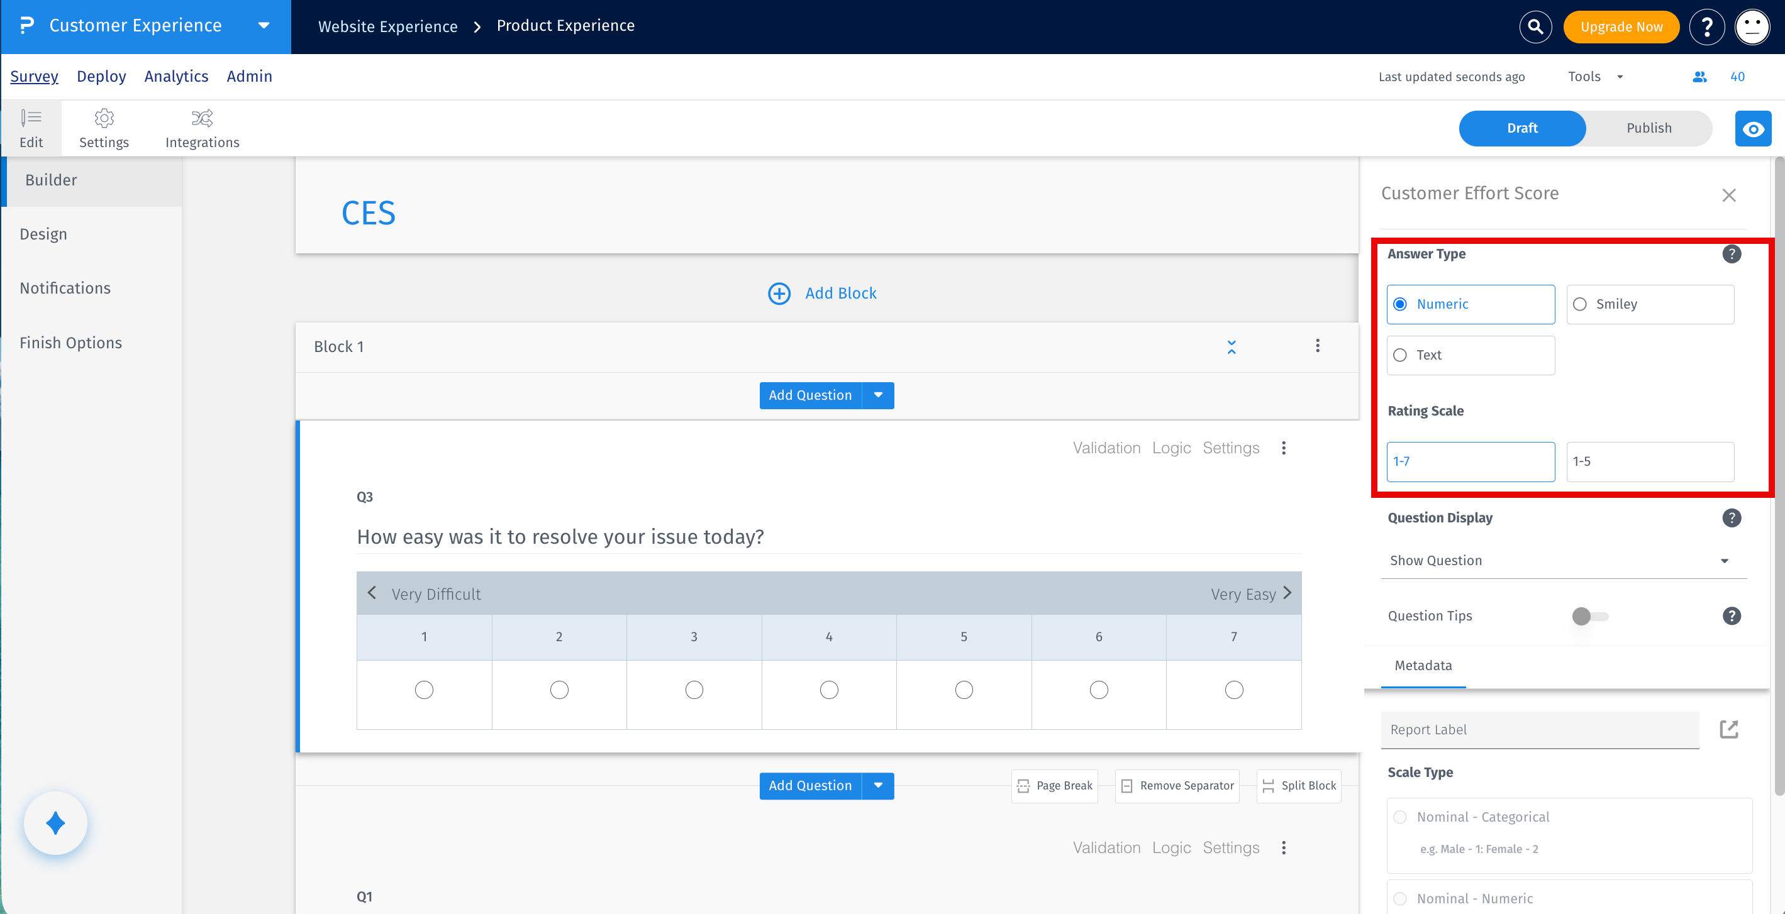
Task: Open top Add Question dropdown arrow
Action: point(878,395)
